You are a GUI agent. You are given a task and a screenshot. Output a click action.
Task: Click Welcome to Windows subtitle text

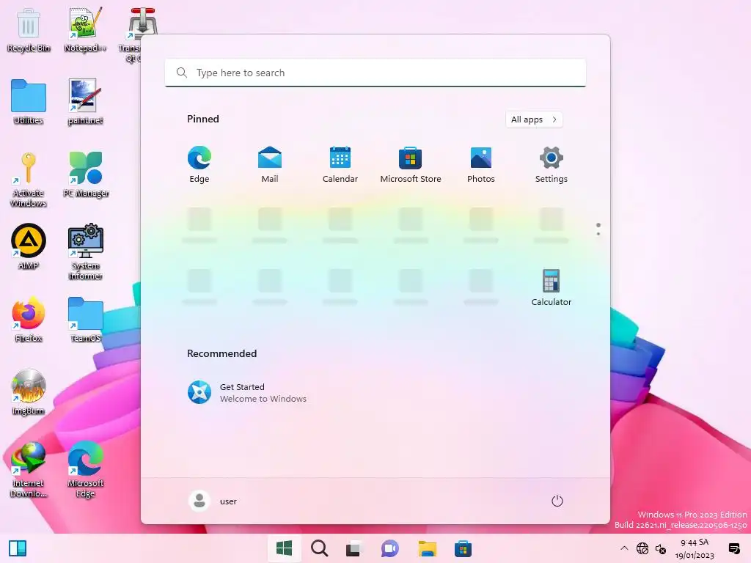coord(263,399)
